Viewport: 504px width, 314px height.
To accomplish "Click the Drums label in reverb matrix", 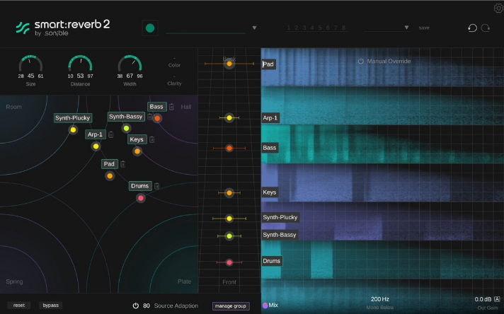I will [140, 186].
